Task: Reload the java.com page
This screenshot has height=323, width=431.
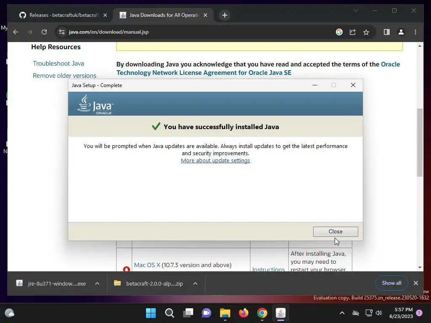Action: (x=44, y=32)
